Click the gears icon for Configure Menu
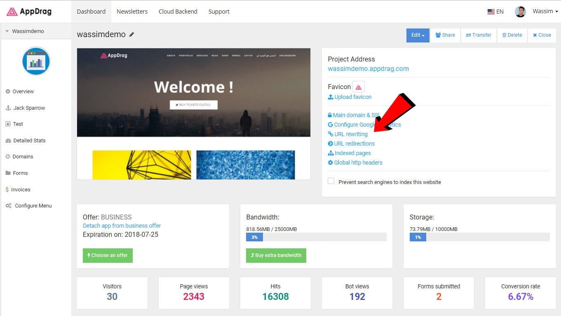Image resolution: width=561 pixels, height=316 pixels. pyautogui.click(x=9, y=206)
